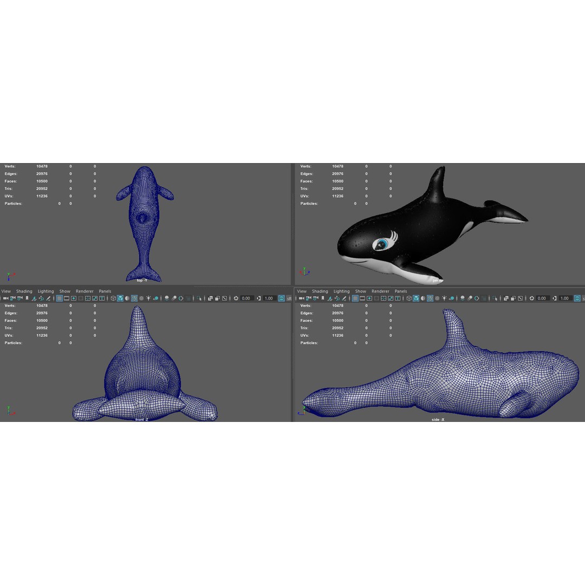Open Show menu of side panel

[361, 291]
